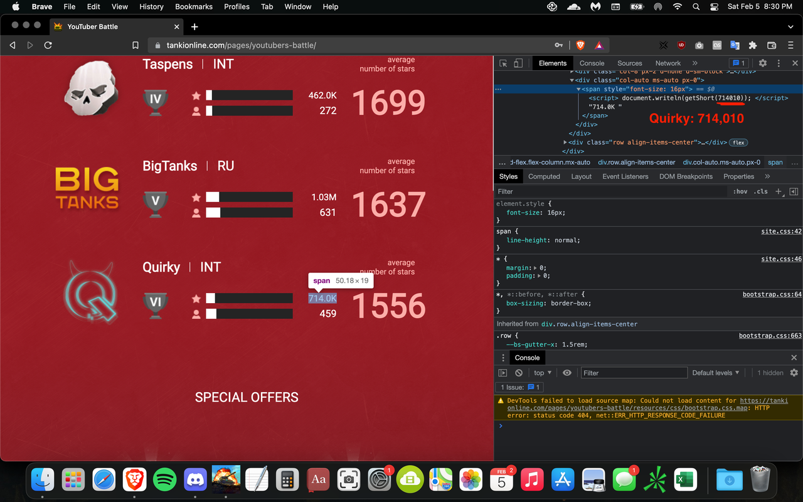Image resolution: width=803 pixels, height=502 pixels.
Task: Go back to the previous page
Action: coord(13,45)
